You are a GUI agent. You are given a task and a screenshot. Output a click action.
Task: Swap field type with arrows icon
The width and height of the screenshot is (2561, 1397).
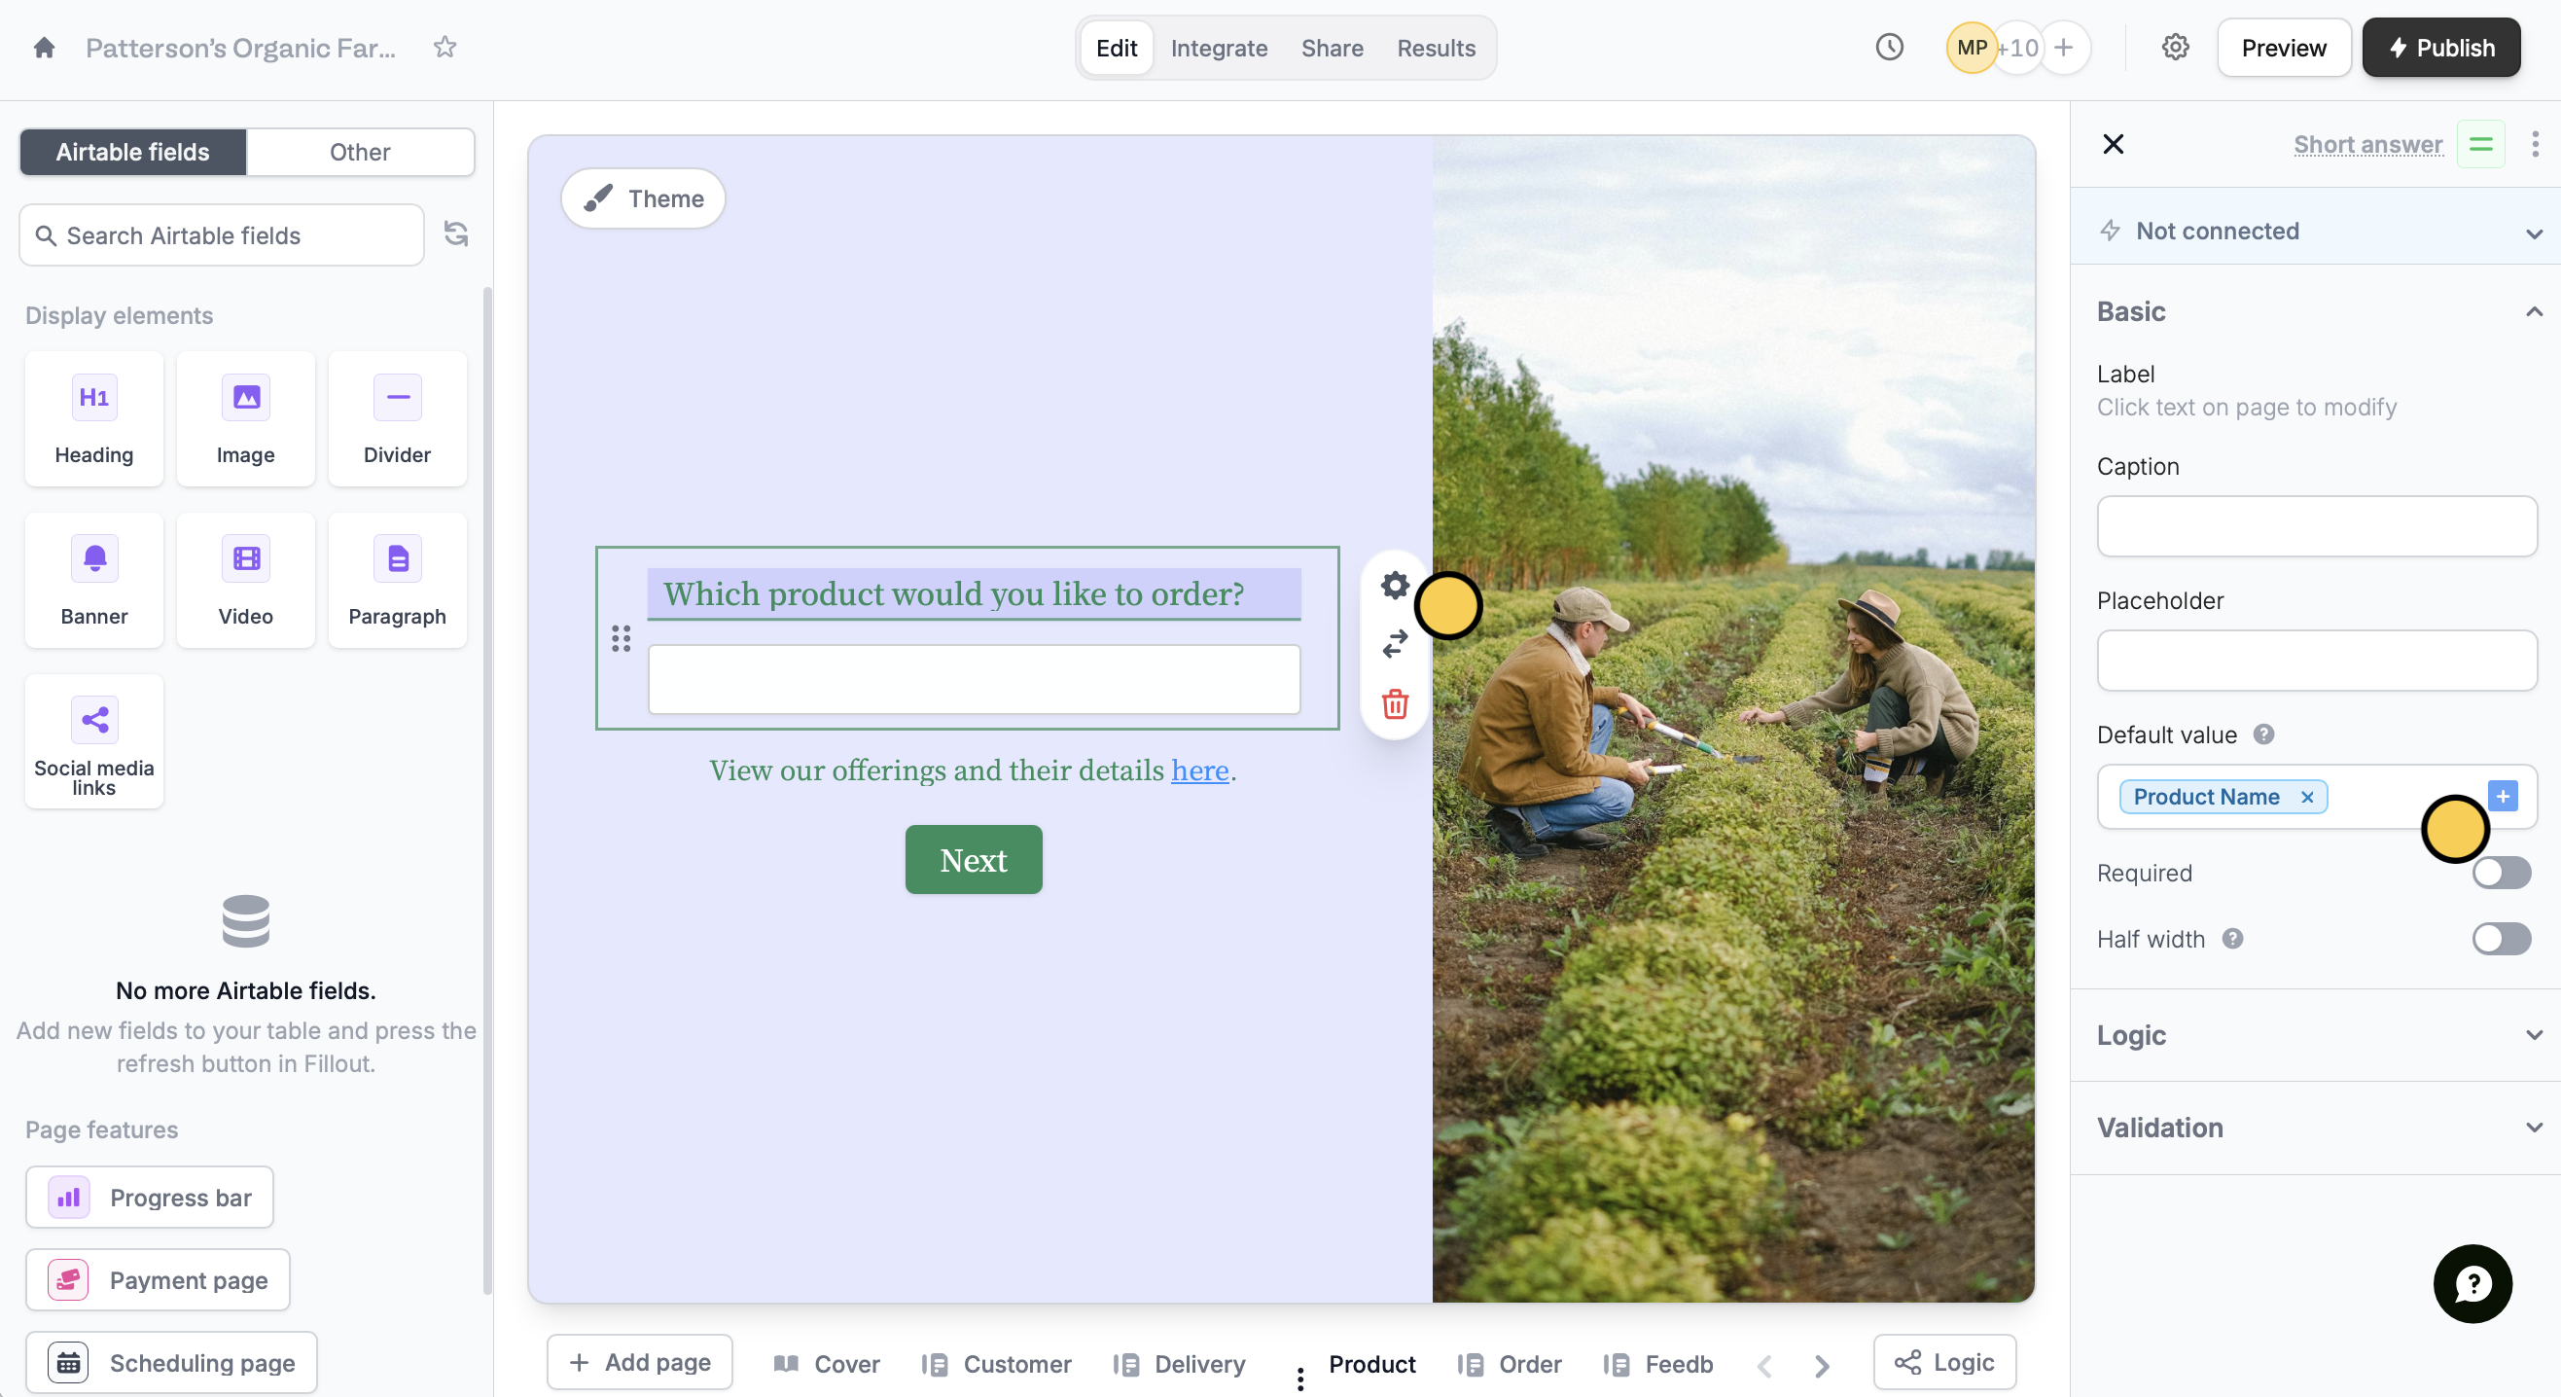coord(1395,643)
